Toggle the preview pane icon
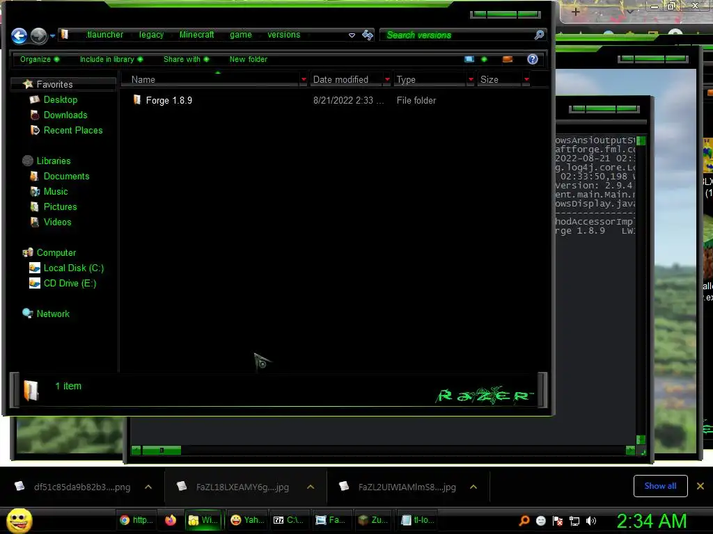This screenshot has height=534, width=713. (508, 59)
